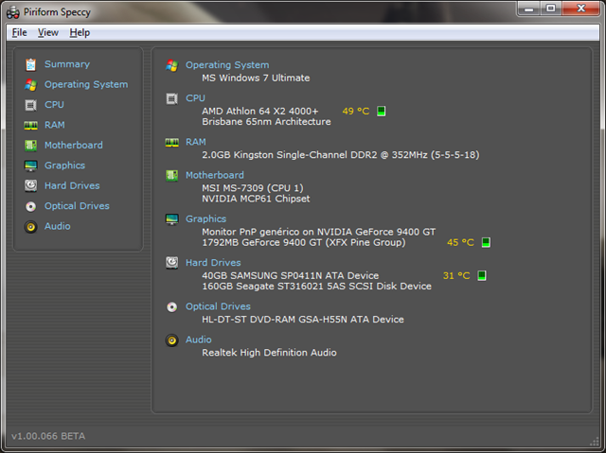Click the Optical Drives disc icon in sidebar
The image size is (606, 453).
(x=31, y=206)
